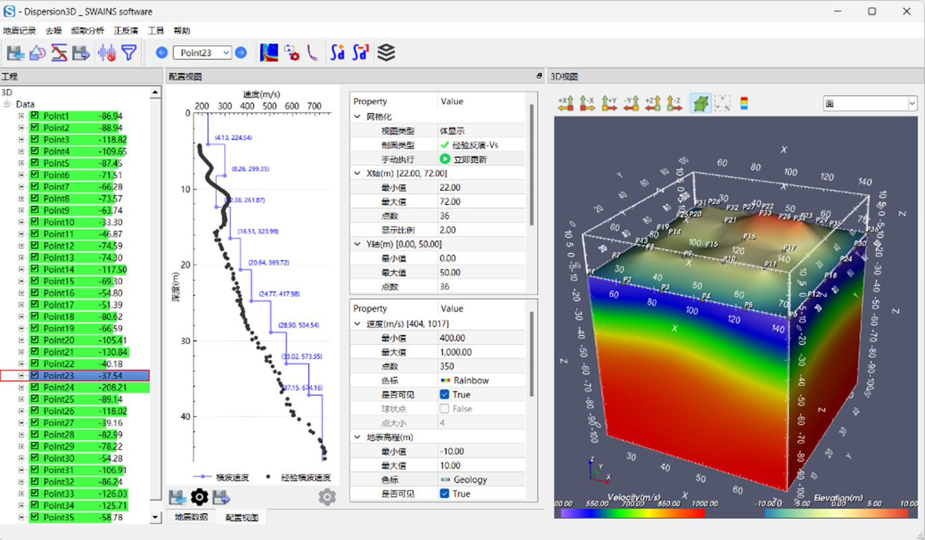Collapse the Y轴(m) property group
Viewport: 925px width, 540px height.
click(x=358, y=244)
